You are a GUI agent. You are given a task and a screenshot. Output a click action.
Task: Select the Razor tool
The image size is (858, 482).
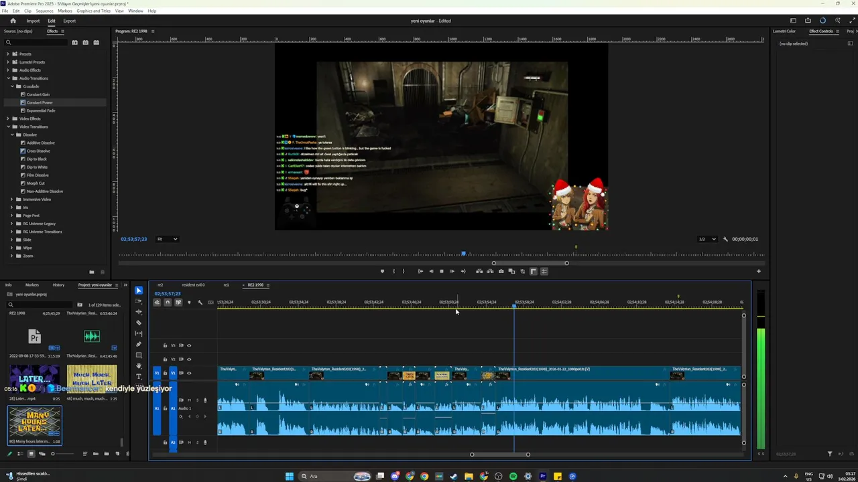click(x=139, y=323)
